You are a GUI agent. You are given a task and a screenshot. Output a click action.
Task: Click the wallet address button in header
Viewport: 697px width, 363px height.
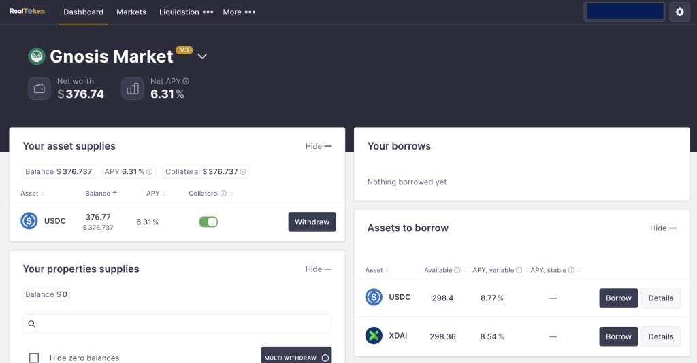625,12
